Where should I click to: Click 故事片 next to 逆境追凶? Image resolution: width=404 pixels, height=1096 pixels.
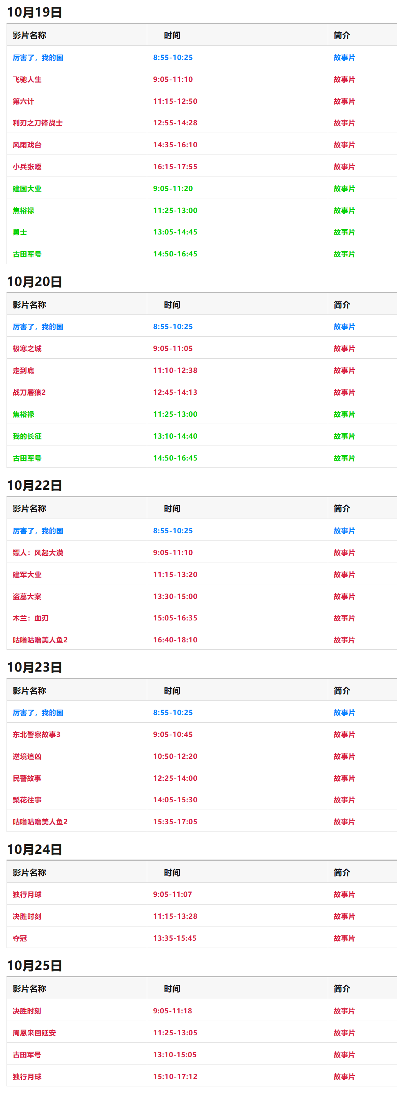[x=344, y=757]
